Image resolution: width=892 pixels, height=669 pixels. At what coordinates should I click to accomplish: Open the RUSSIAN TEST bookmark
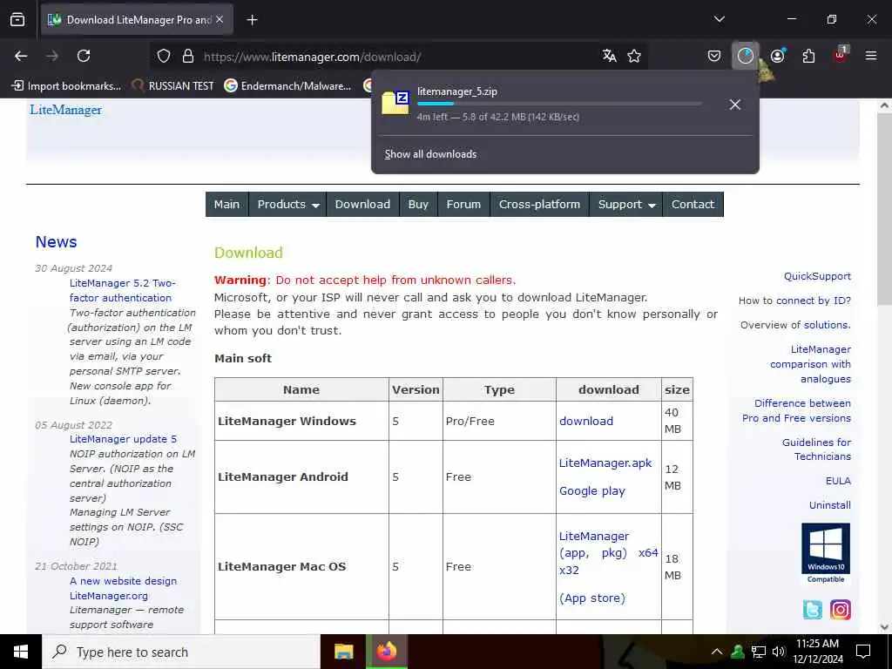coord(172,86)
